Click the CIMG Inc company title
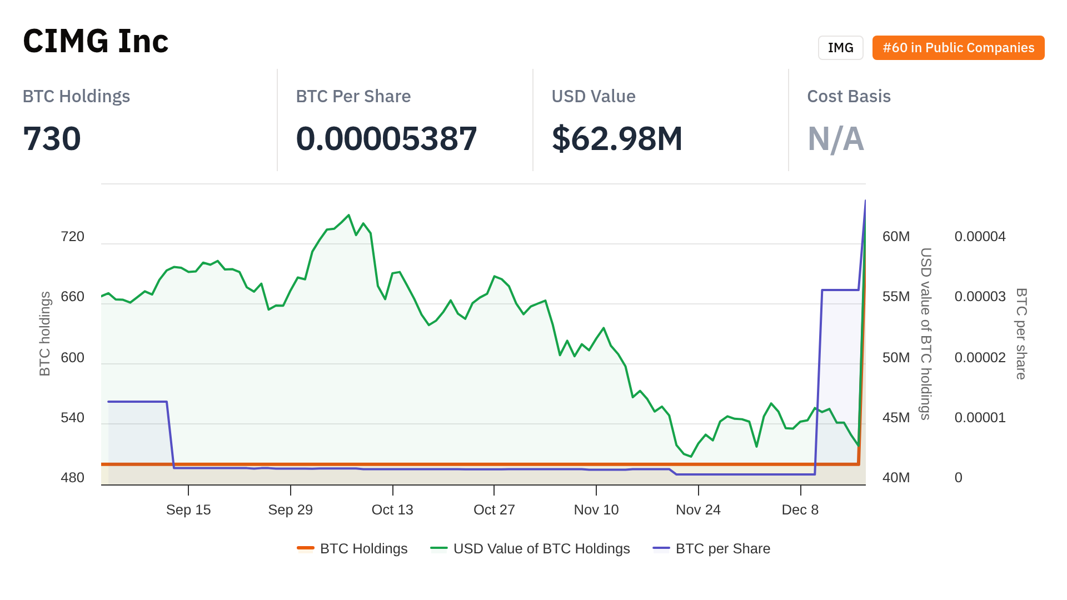 pyautogui.click(x=96, y=41)
